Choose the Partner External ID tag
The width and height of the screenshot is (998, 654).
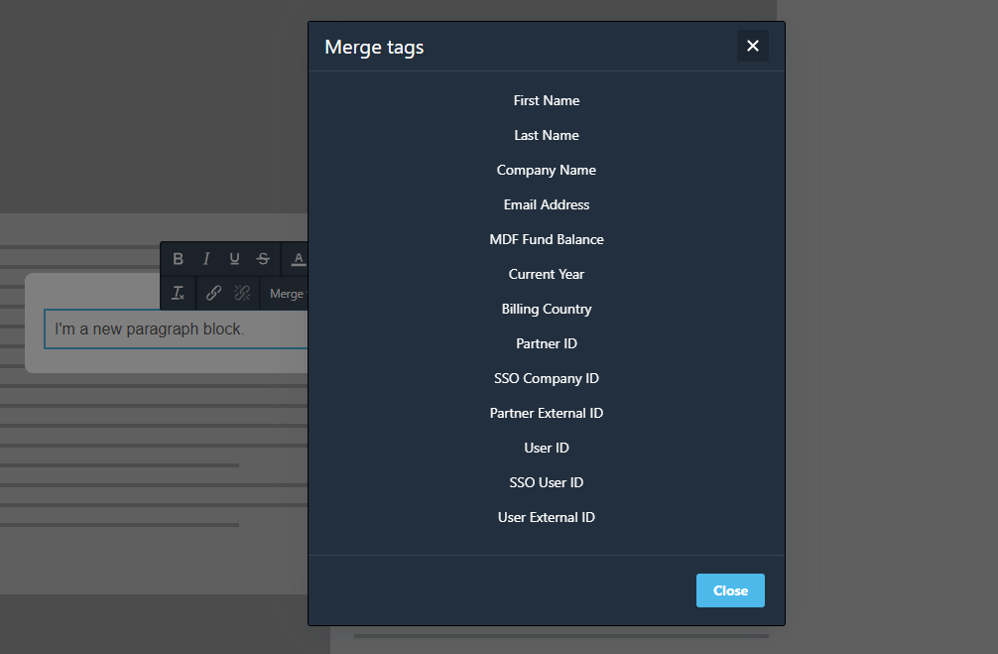(546, 413)
